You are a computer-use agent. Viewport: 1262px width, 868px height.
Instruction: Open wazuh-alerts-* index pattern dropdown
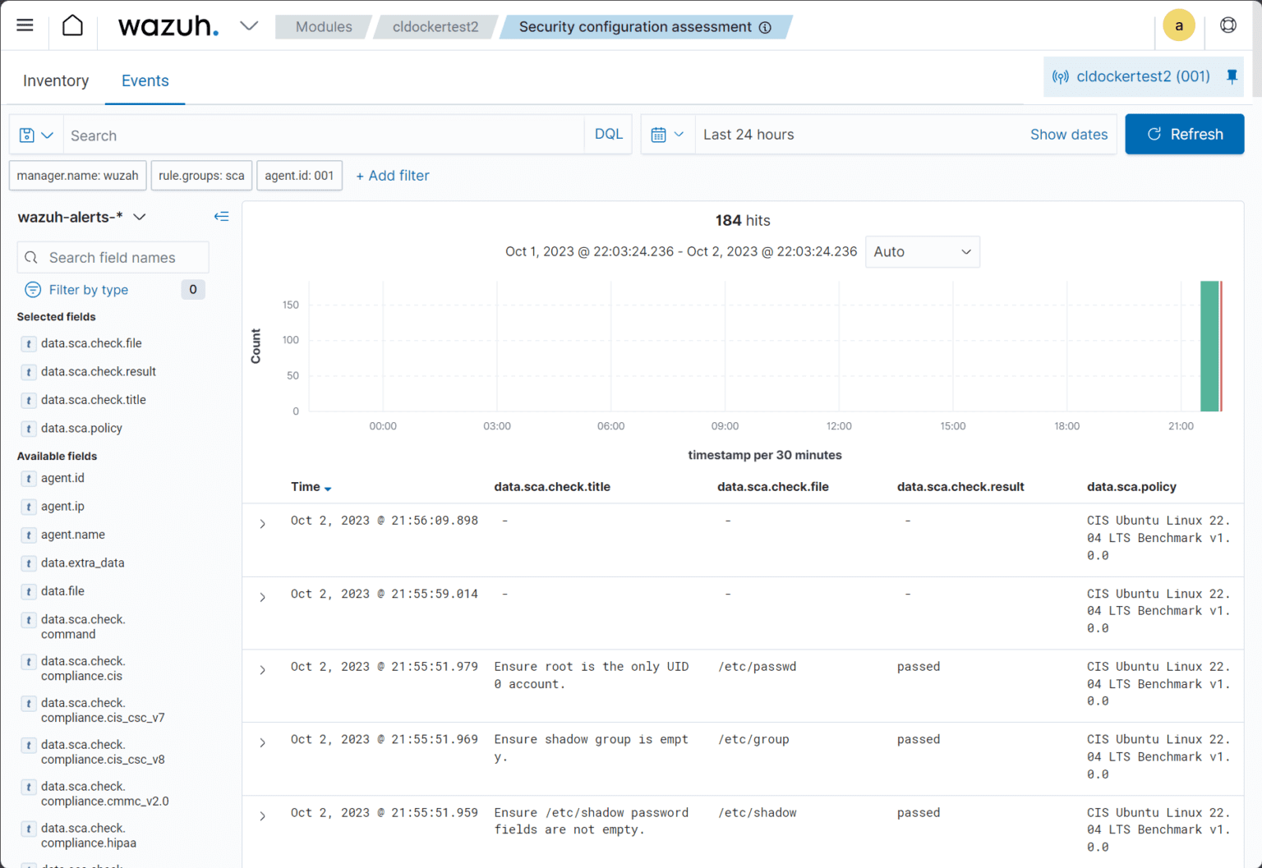click(82, 217)
